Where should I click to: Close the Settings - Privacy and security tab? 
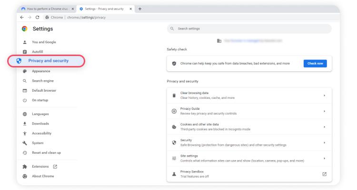click(131, 9)
